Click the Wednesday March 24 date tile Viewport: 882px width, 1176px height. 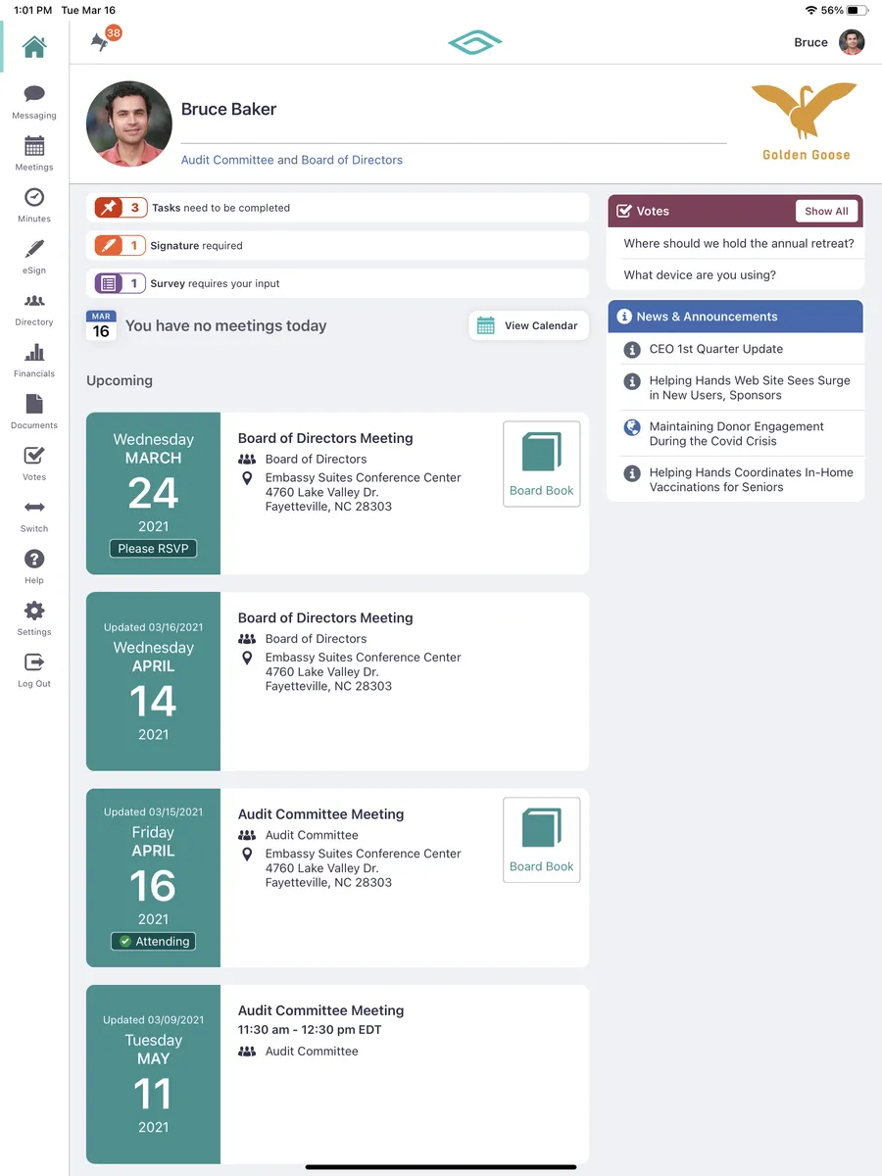(153, 493)
